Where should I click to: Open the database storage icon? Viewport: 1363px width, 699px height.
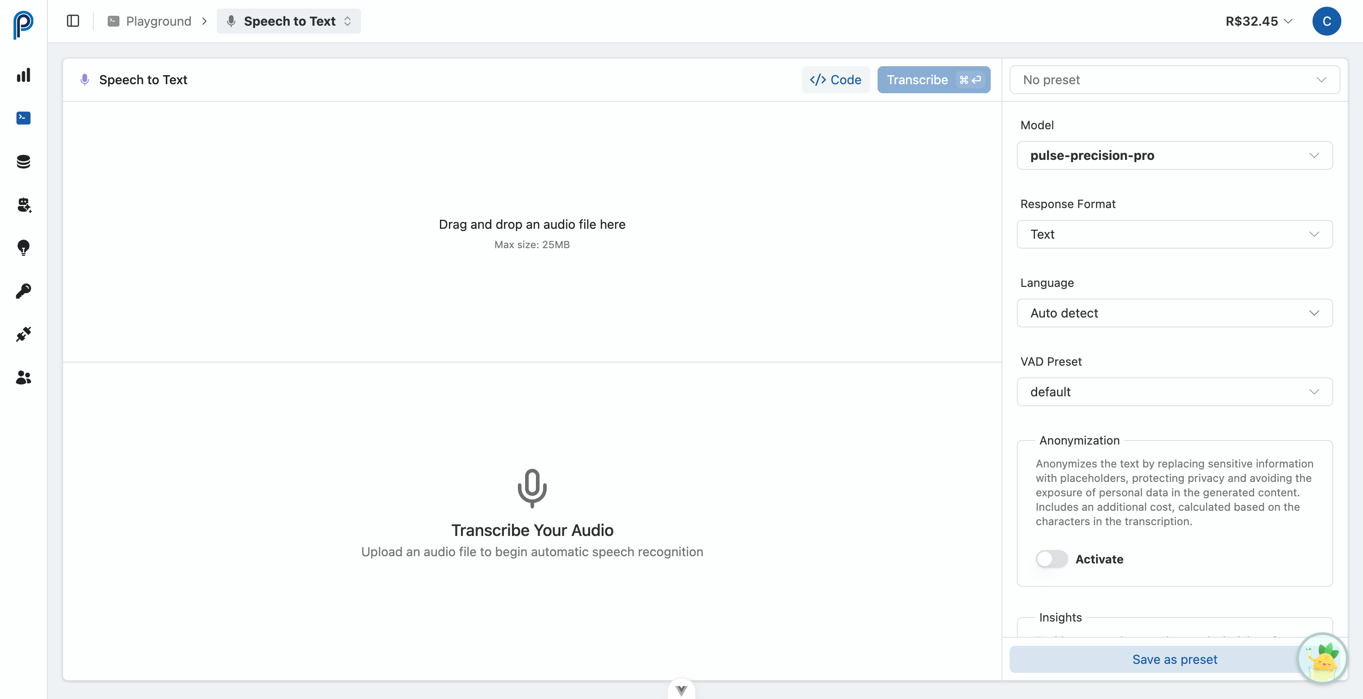pyautogui.click(x=23, y=161)
